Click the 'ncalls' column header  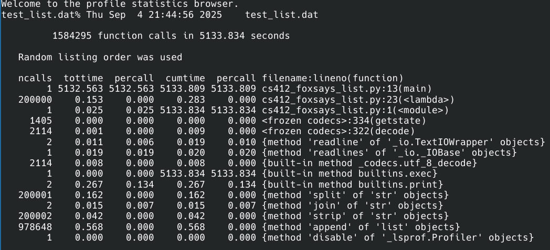35,78
